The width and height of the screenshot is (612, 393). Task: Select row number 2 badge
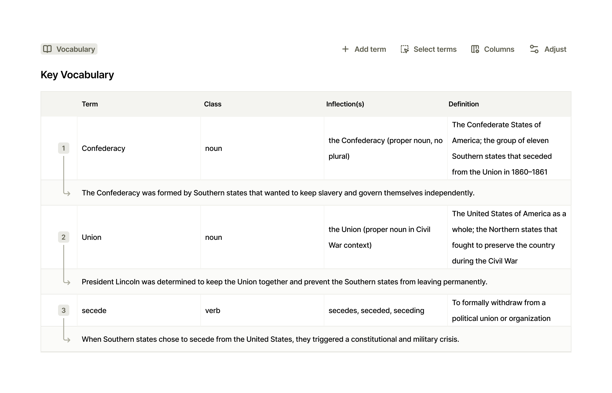click(64, 237)
